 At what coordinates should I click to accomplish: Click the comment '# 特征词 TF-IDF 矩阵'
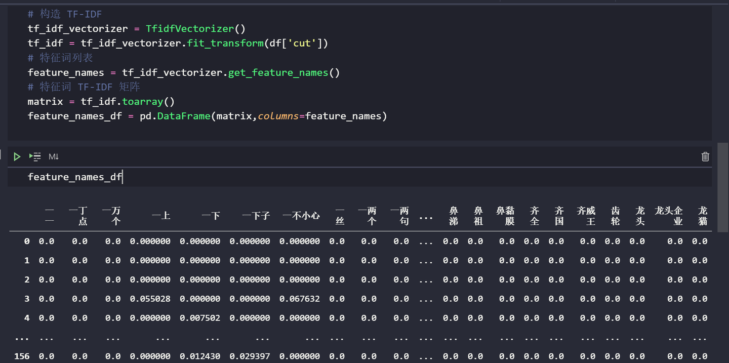[x=84, y=87]
